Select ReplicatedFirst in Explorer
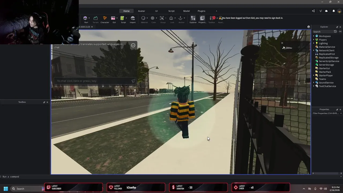 pos(327,54)
